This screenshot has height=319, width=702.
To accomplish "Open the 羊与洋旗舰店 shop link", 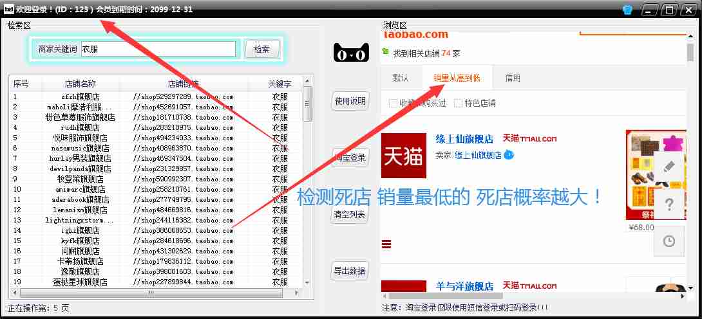I will tap(465, 286).
